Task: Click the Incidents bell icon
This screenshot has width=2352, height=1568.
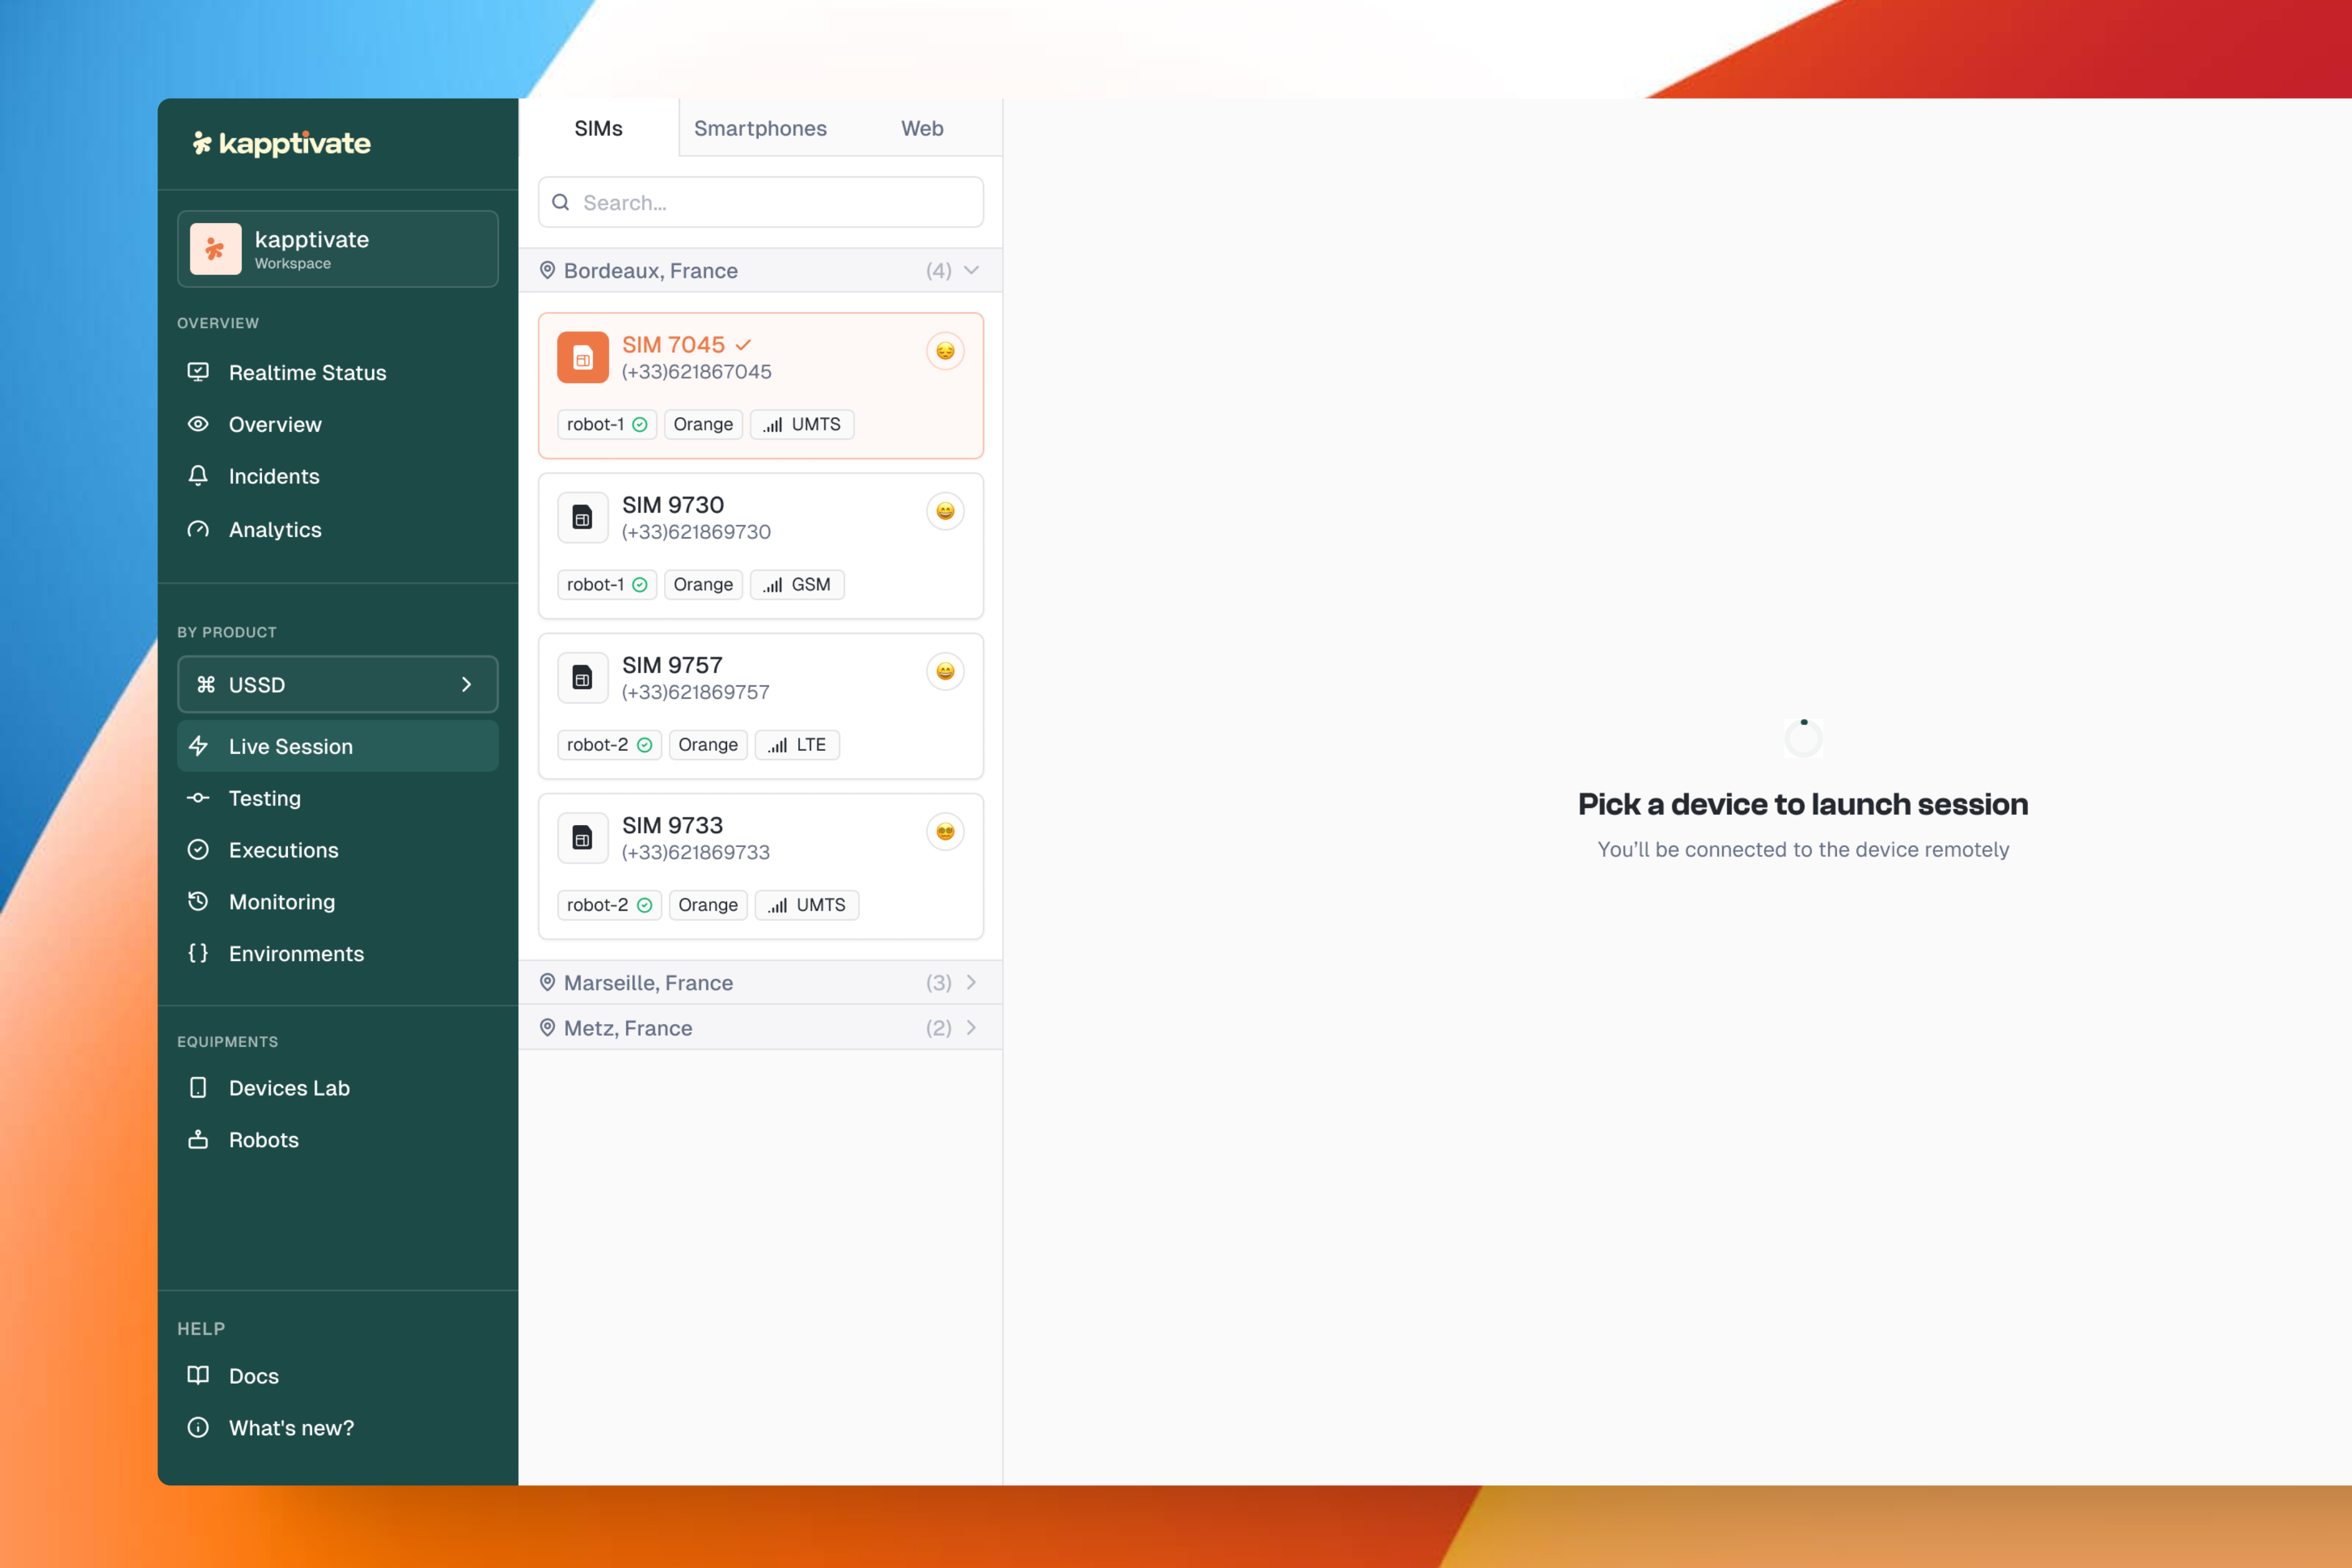Action: pyautogui.click(x=198, y=476)
